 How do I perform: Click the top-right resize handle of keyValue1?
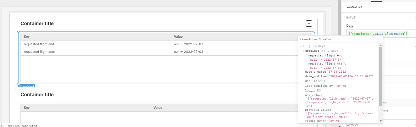click(x=314, y=32)
